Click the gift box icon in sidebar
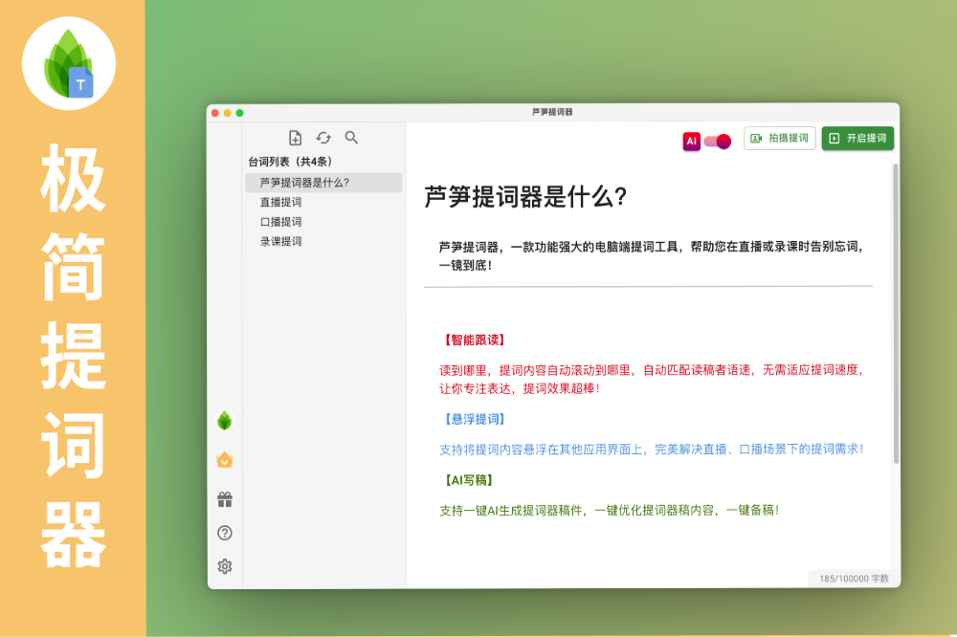Image resolution: width=957 pixels, height=637 pixels. 225,499
